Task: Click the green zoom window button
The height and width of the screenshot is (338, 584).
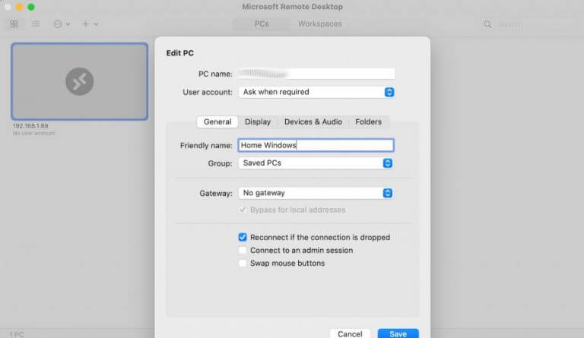Action: [x=31, y=7]
